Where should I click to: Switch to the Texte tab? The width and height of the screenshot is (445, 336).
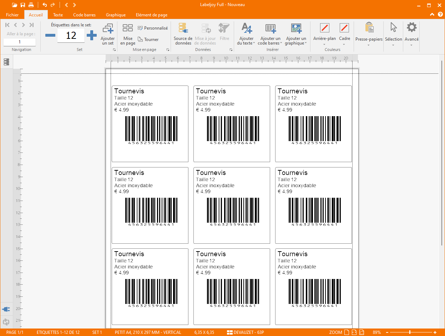pyautogui.click(x=58, y=15)
